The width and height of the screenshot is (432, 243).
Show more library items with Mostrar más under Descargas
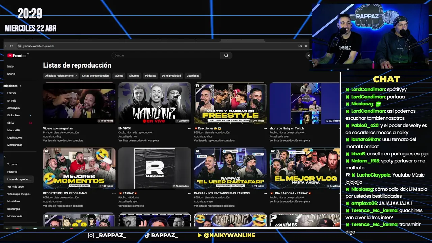(x=15, y=216)
